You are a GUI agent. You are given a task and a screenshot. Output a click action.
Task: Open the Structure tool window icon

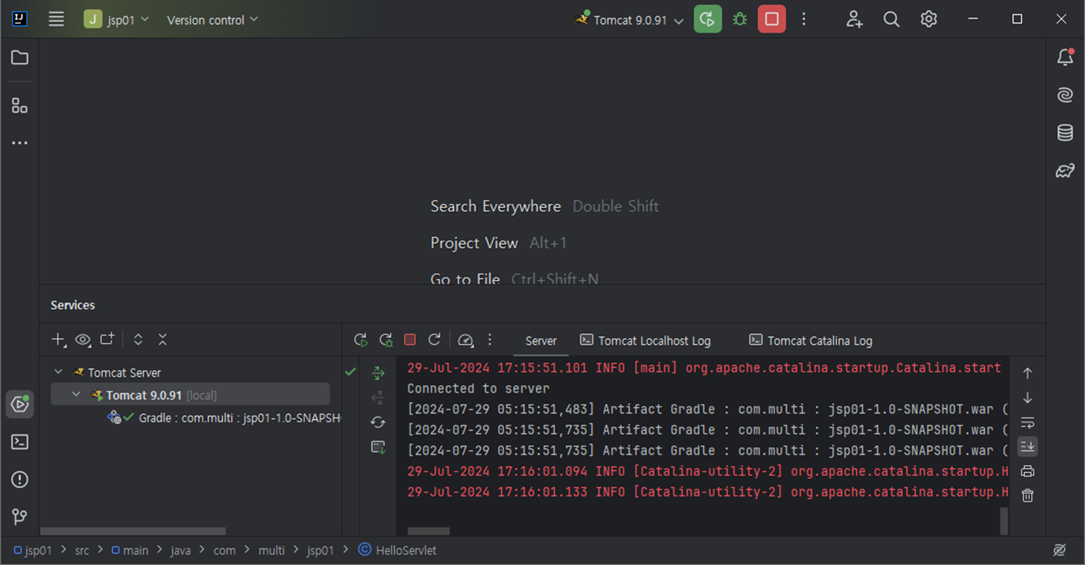20,105
